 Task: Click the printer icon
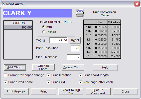pyautogui.click(x=80, y=13)
